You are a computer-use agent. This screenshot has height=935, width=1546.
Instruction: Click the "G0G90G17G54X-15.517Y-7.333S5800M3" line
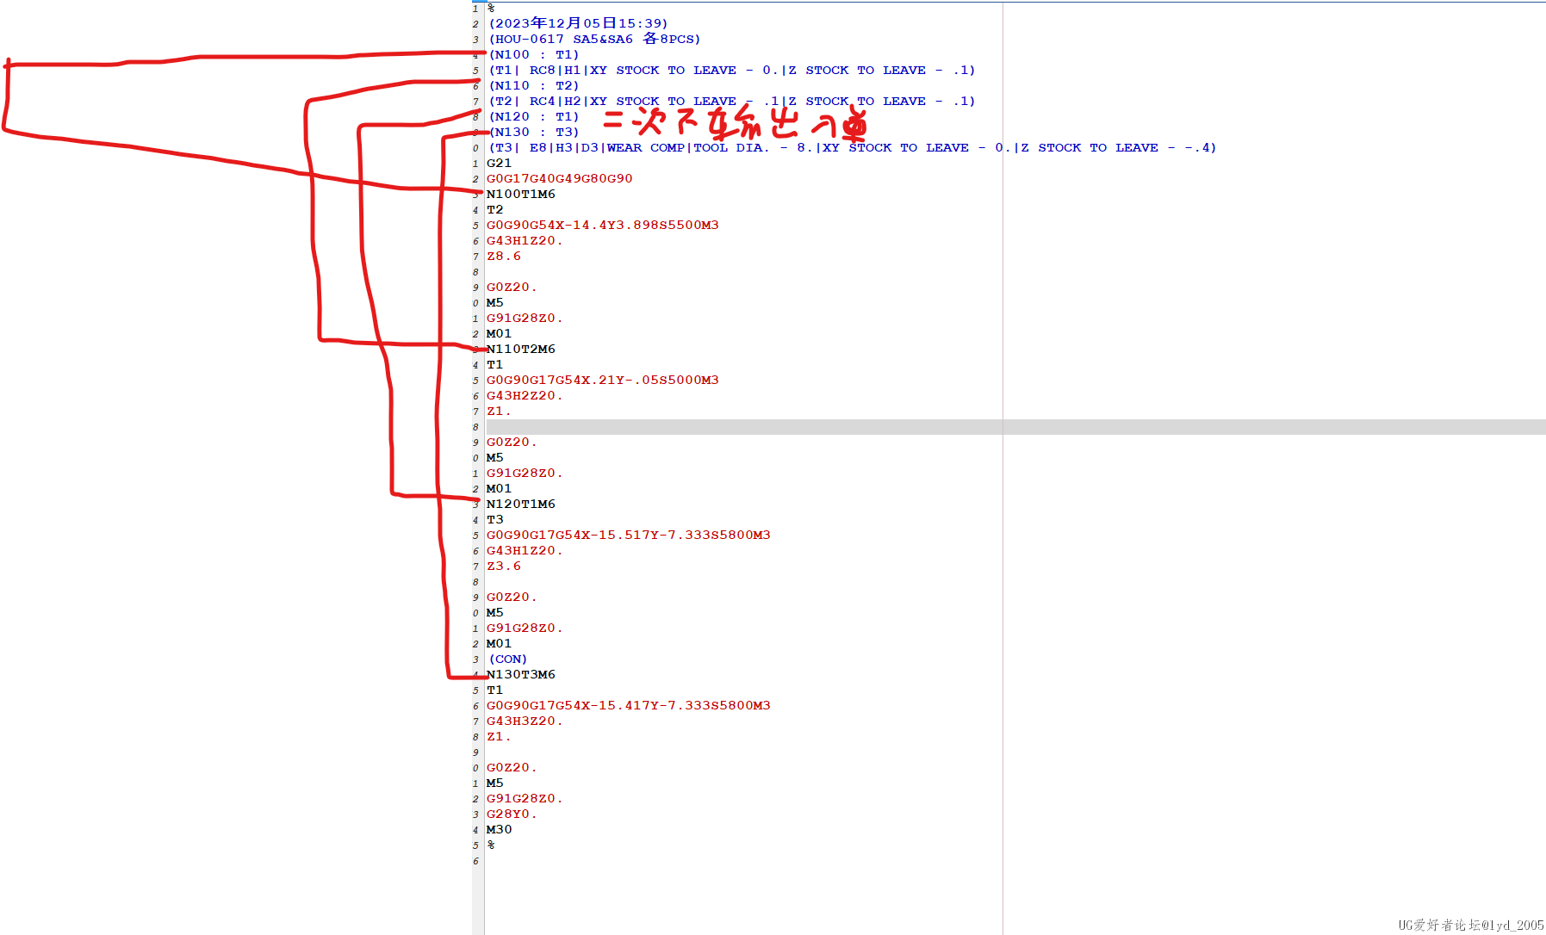click(628, 535)
